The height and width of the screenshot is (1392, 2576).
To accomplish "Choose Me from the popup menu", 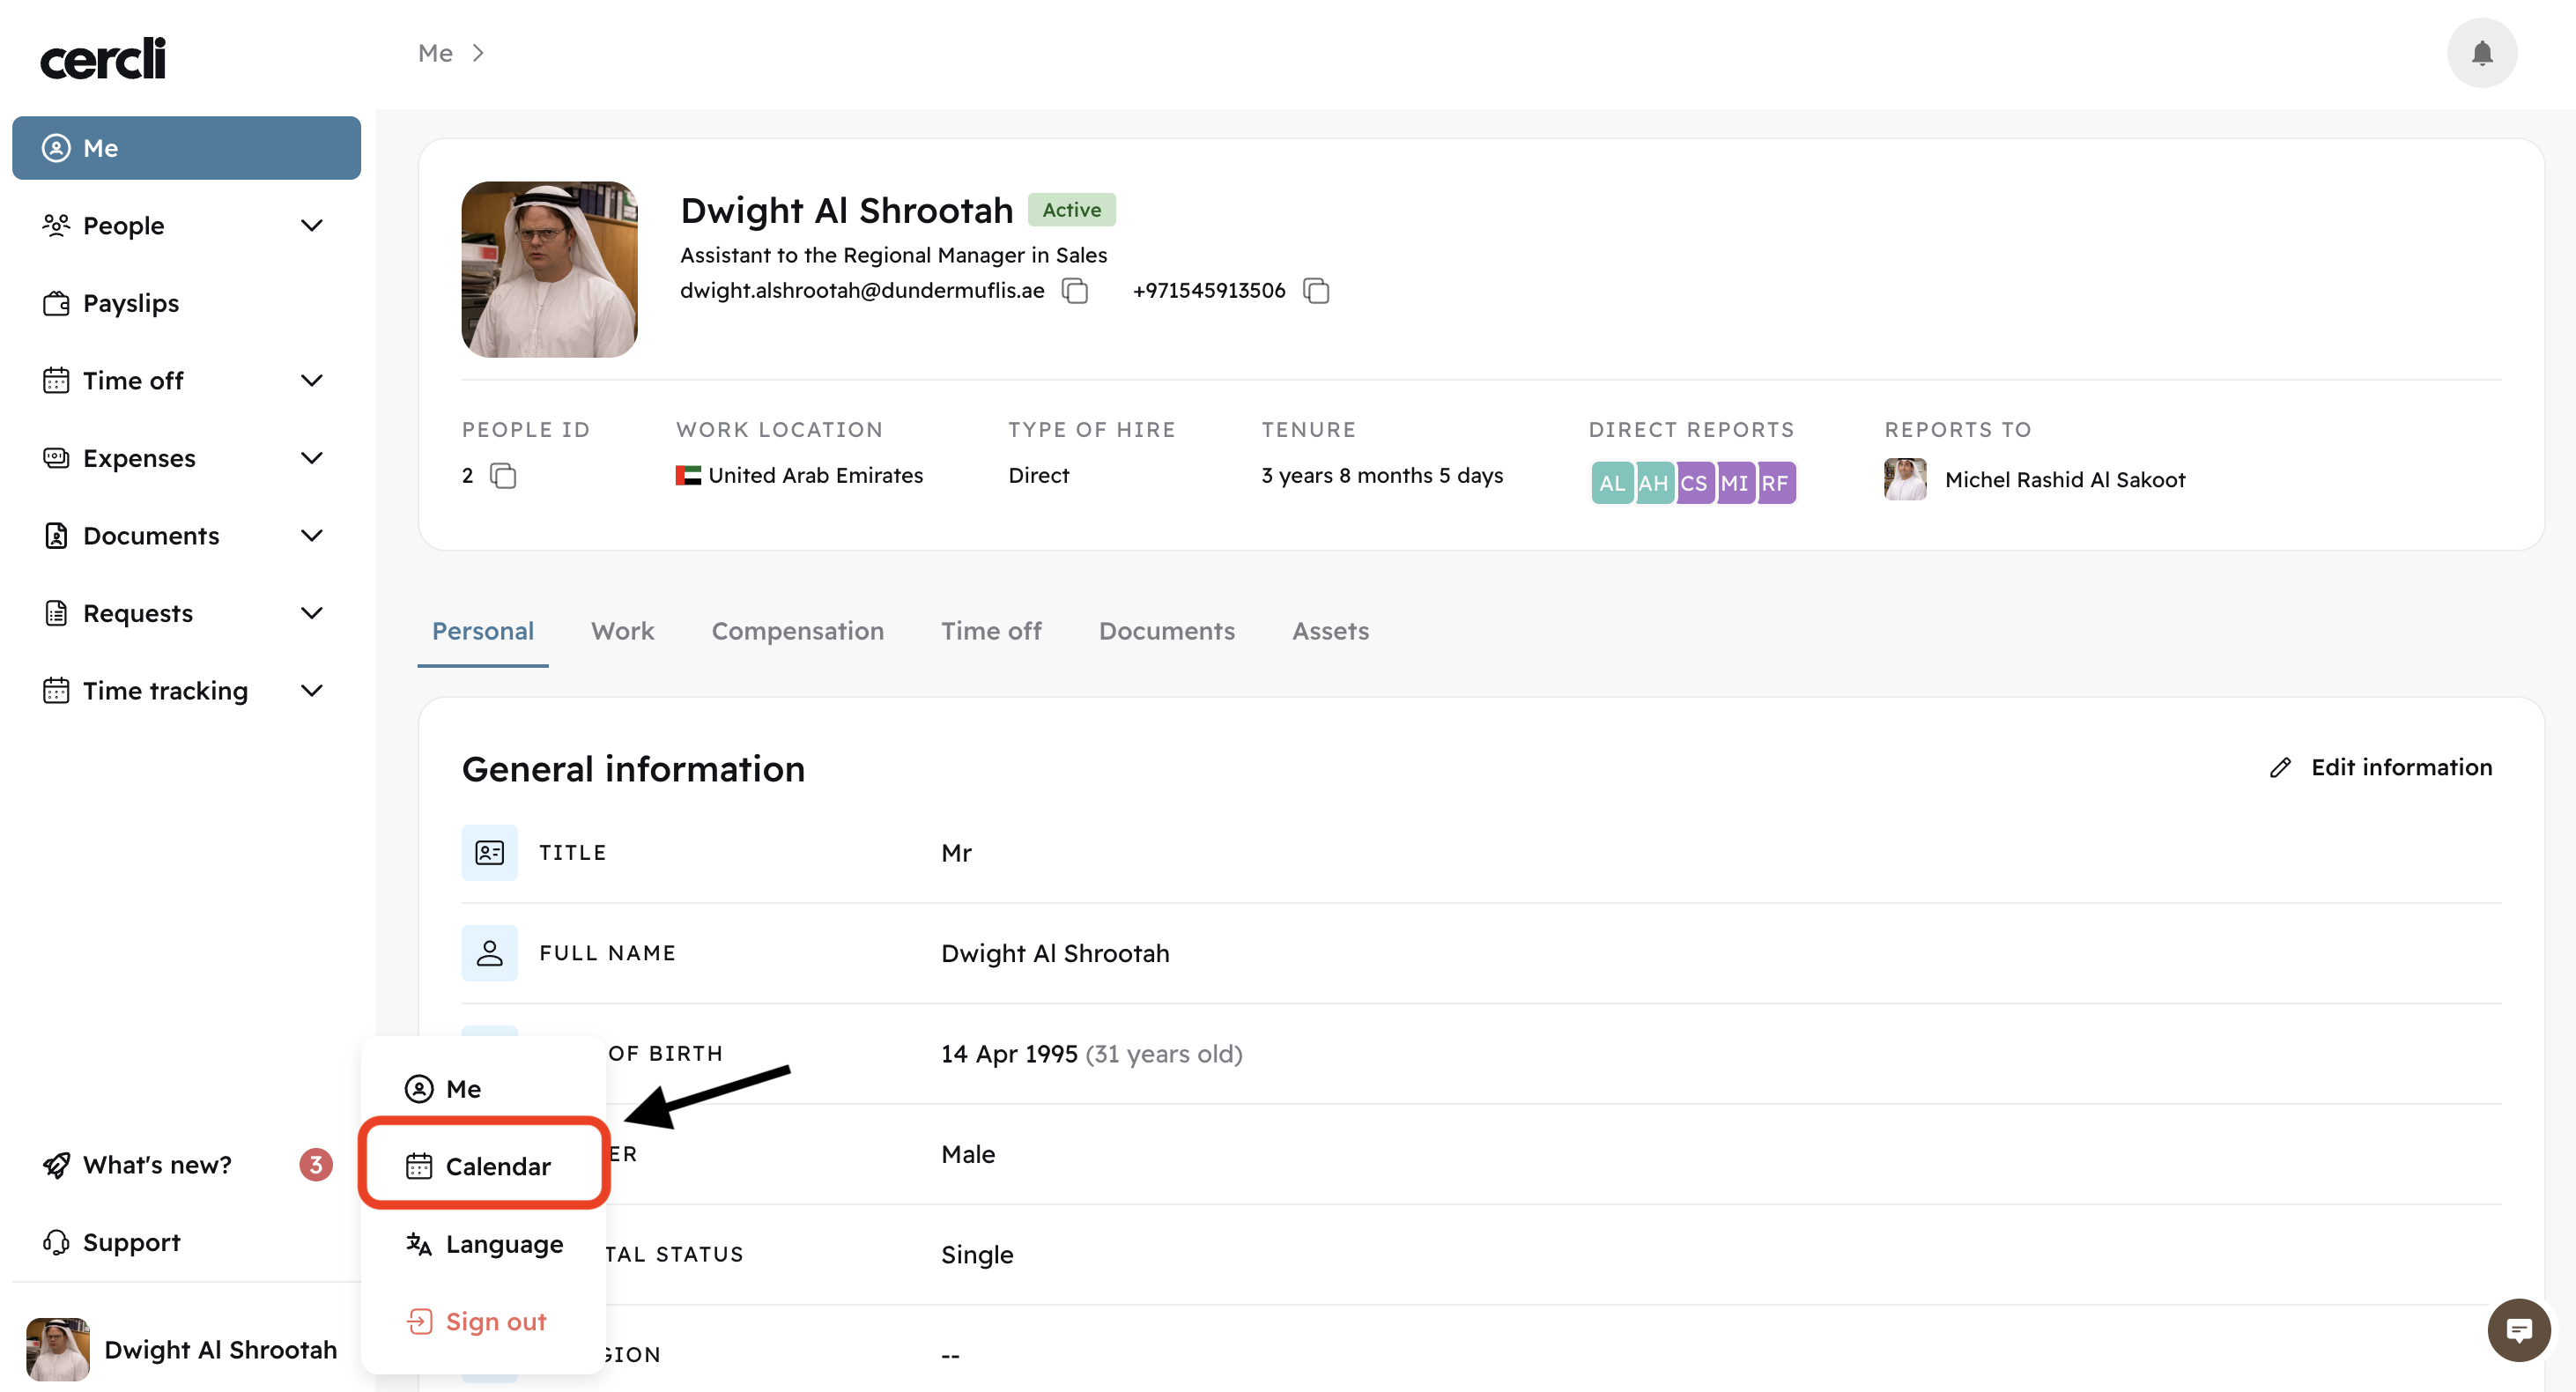I will (484, 1089).
